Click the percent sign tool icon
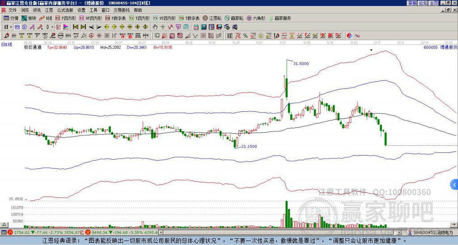 [x=246, y=36]
